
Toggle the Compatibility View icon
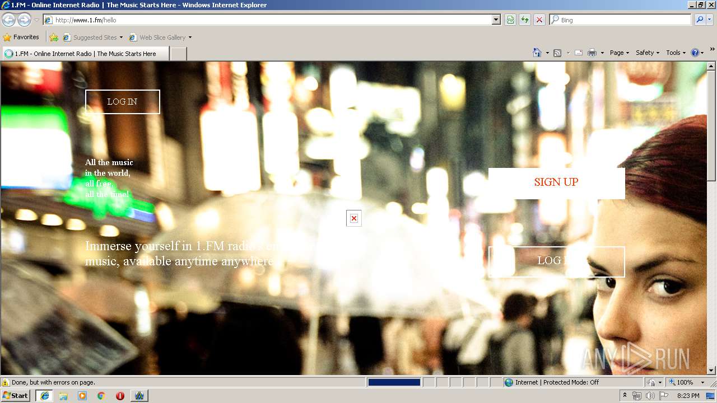tap(510, 20)
